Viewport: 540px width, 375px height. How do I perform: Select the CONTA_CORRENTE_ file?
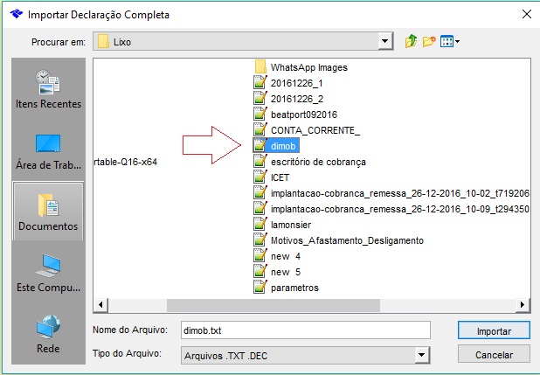315,130
